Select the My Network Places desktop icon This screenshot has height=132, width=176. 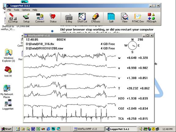coord(7,92)
